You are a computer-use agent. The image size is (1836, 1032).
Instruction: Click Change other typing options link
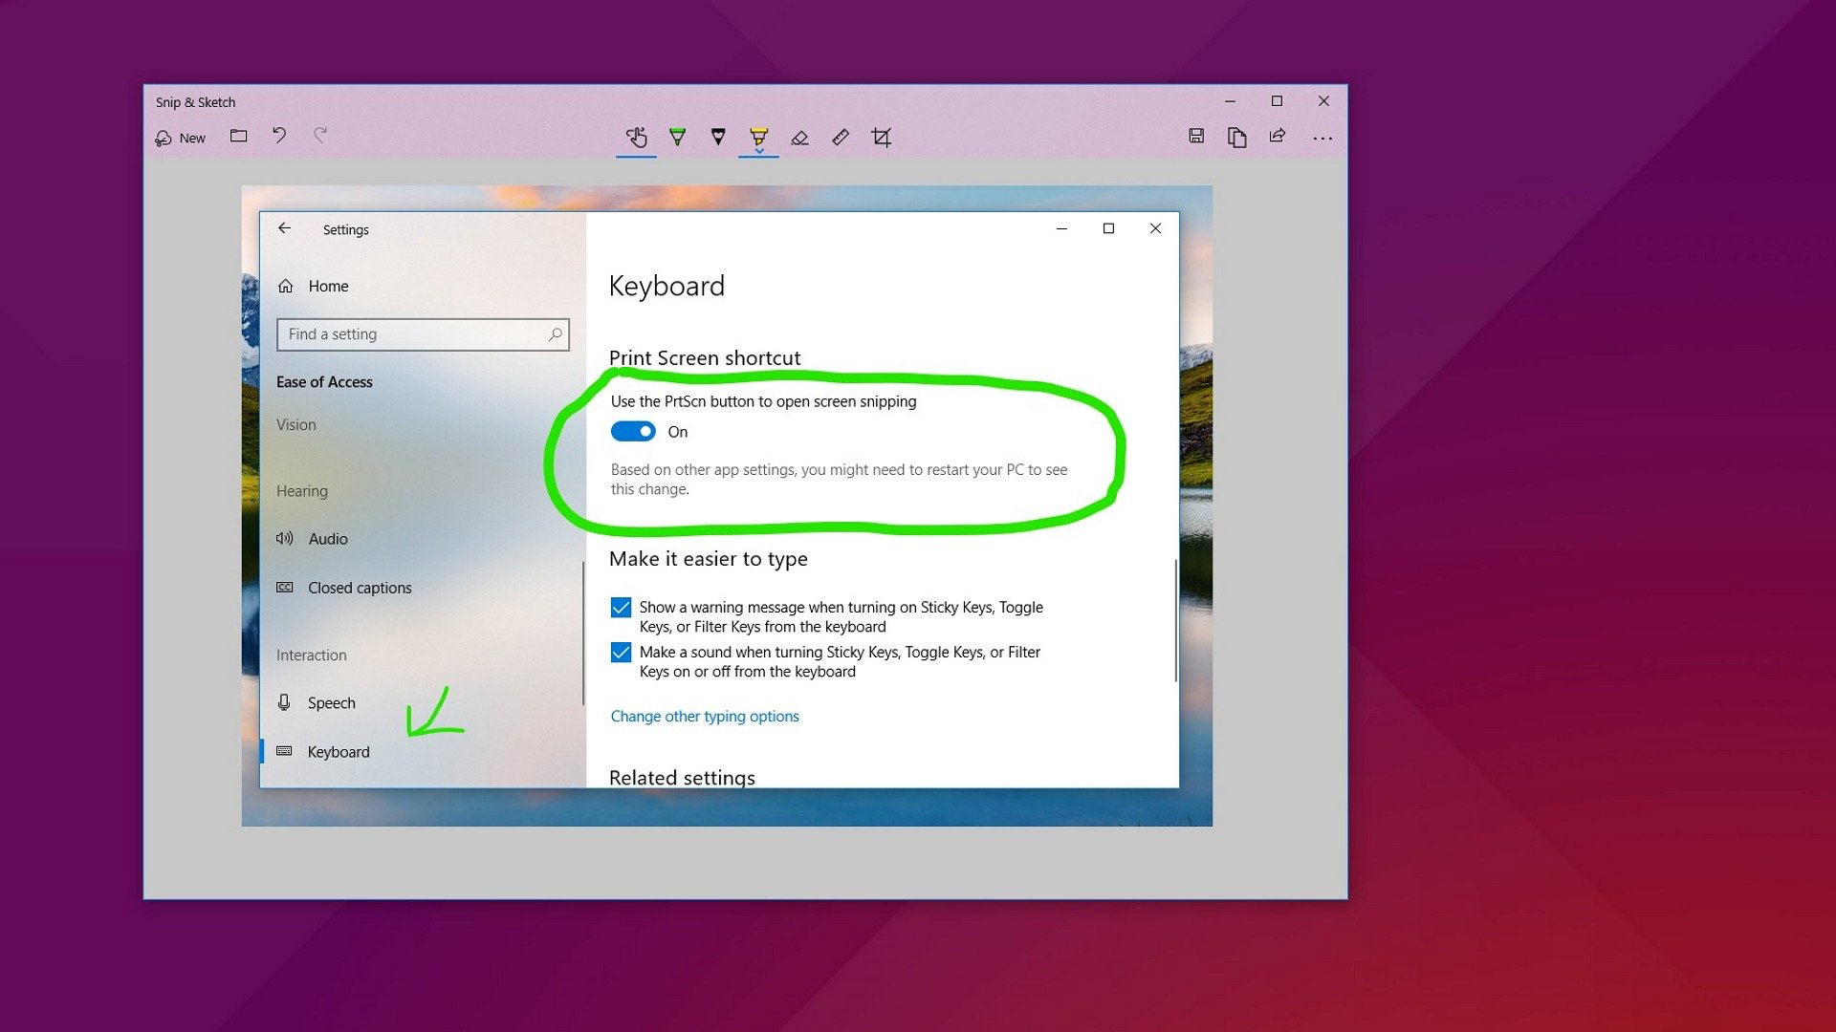[704, 716]
